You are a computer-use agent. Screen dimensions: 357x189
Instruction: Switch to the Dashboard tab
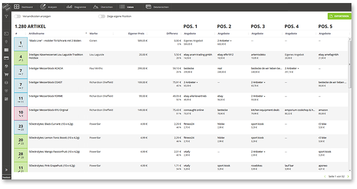point(23,7)
